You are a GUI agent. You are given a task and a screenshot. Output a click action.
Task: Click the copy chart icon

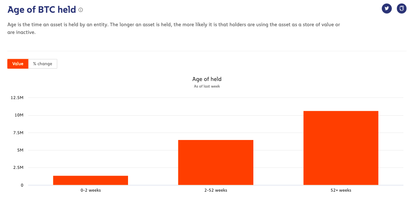(401, 8)
